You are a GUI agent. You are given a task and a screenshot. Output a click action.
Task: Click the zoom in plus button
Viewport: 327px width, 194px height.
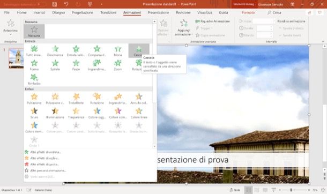click(309, 190)
